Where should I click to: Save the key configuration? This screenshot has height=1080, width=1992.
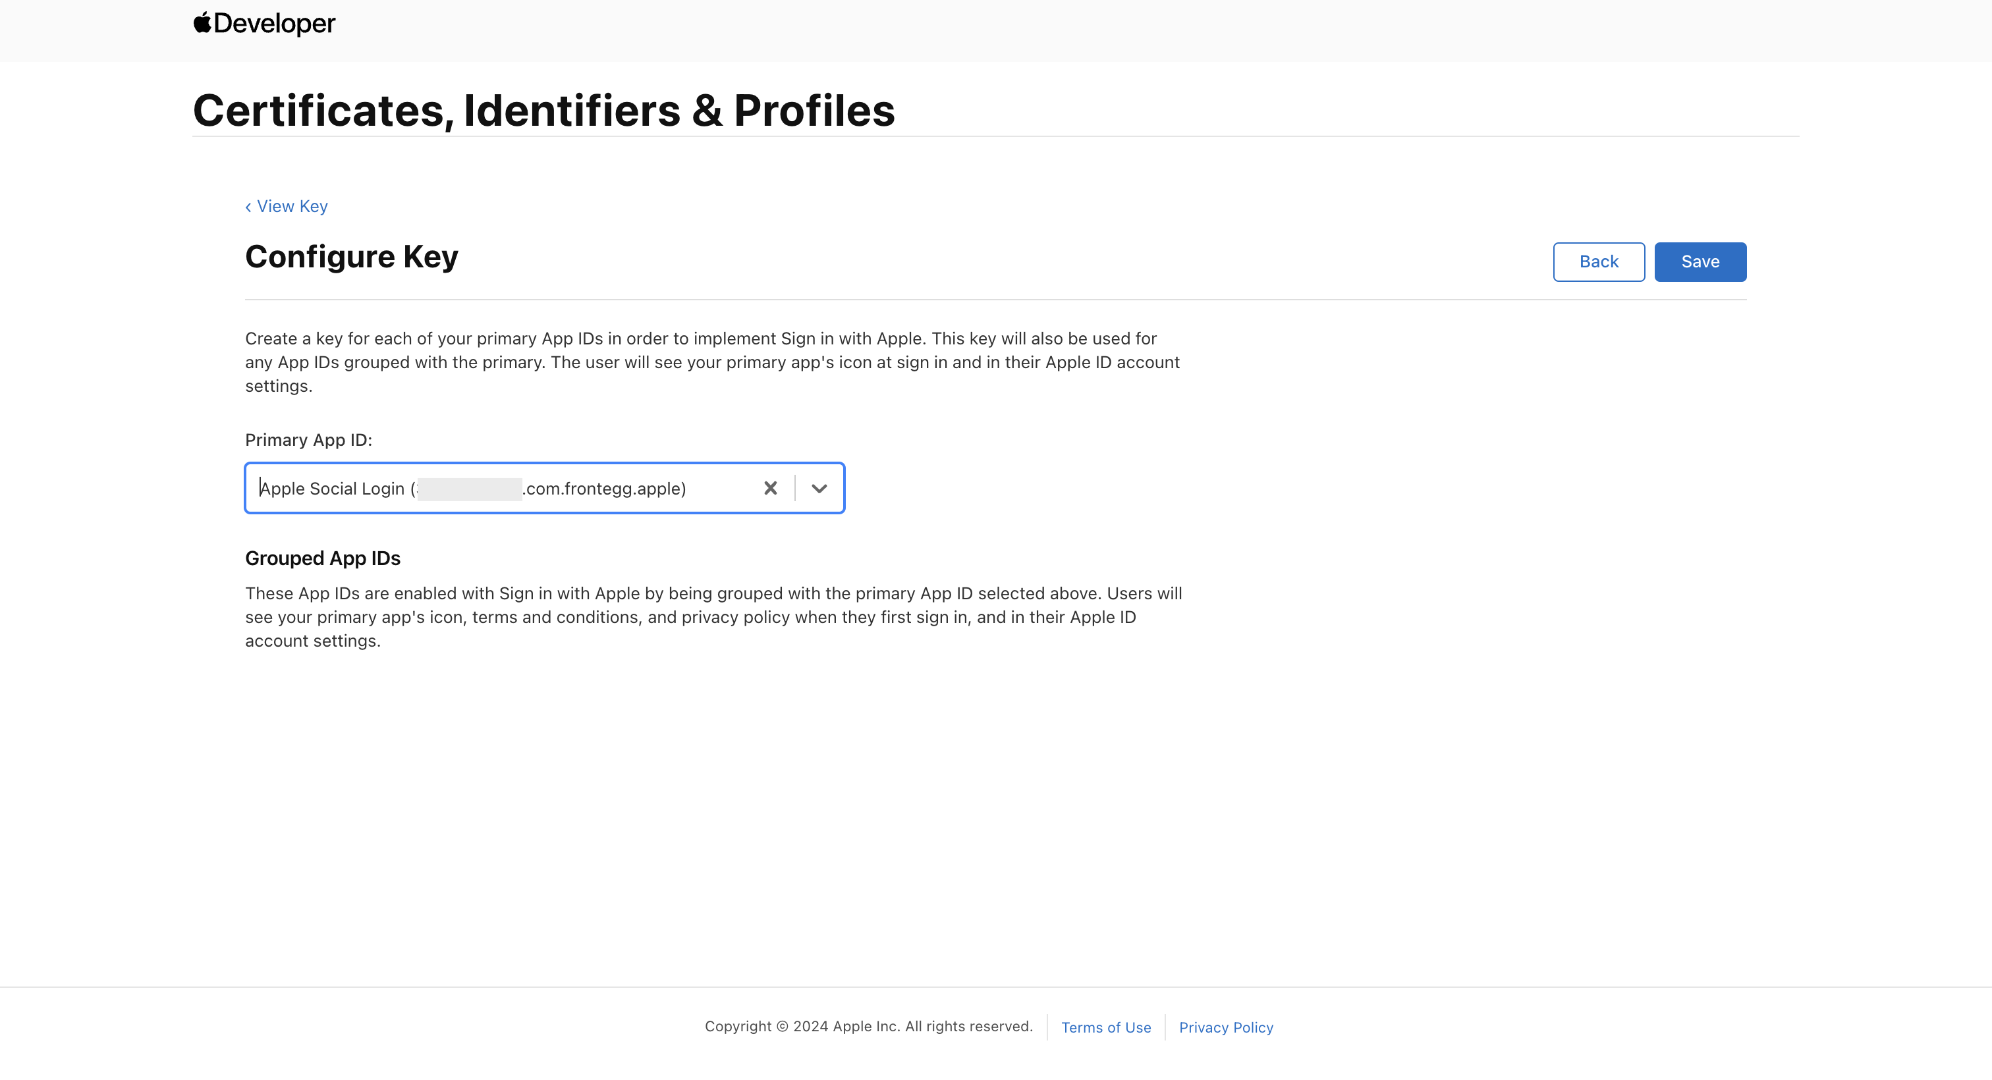[1700, 262]
